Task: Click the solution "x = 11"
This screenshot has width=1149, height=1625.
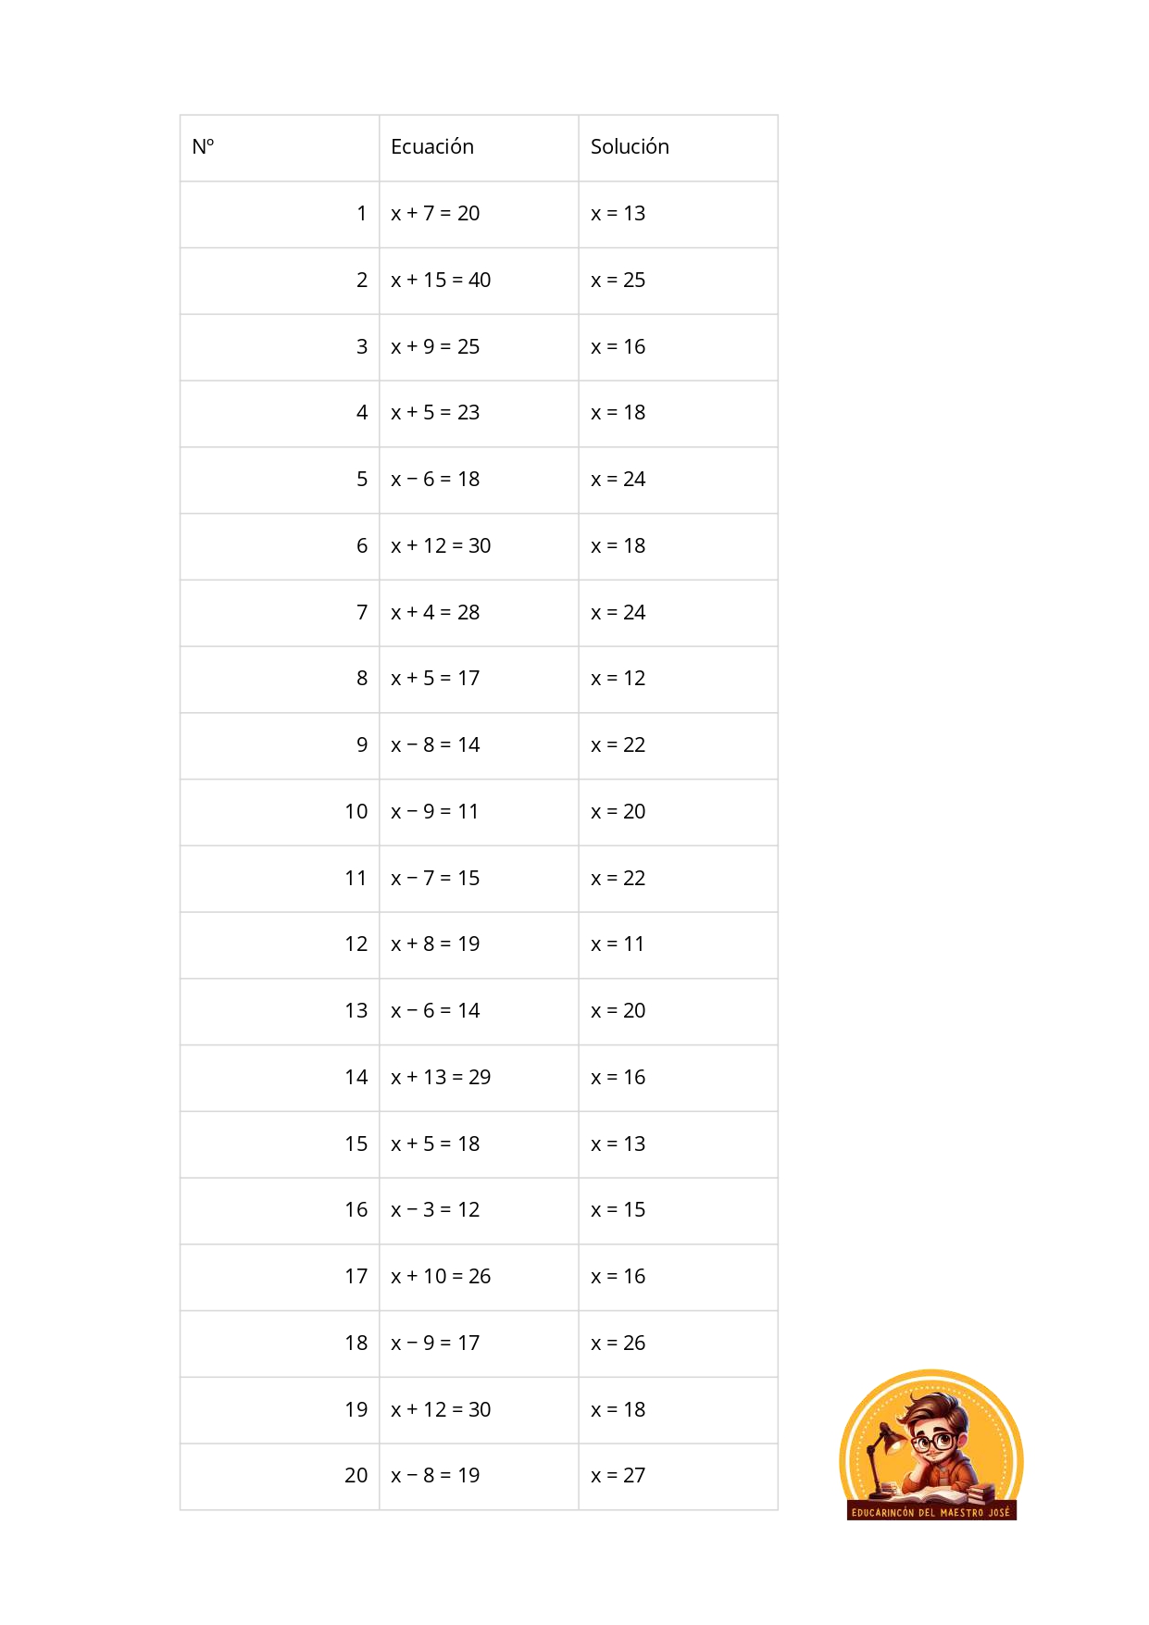Action: (618, 944)
